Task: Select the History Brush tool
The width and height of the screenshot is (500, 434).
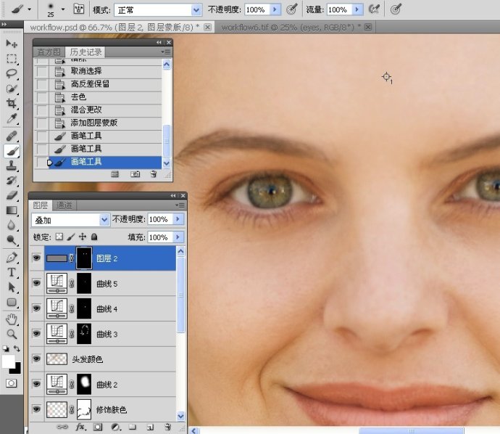Action: pyautogui.click(x=12, y=181)
